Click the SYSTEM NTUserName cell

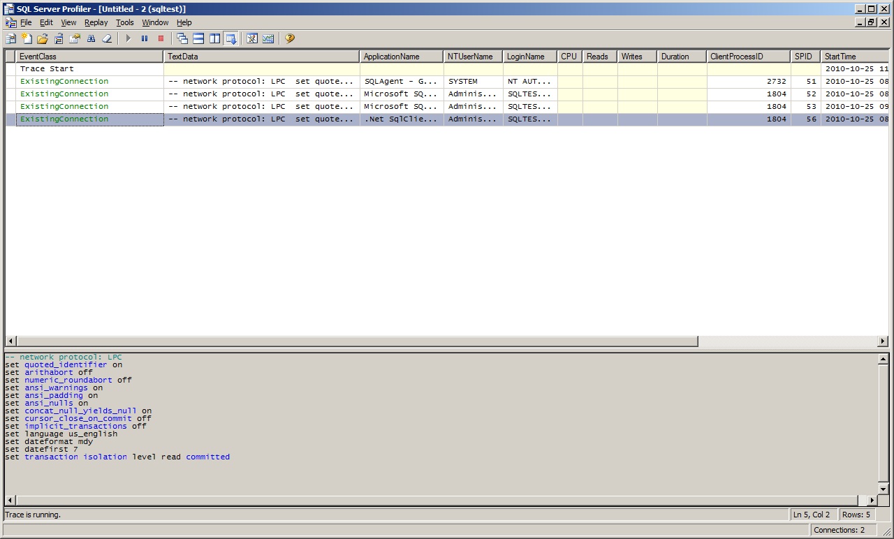(x=474, y=82)
